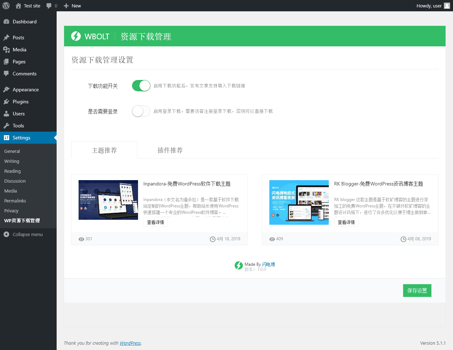Image resolution: width=453 pixels, height=350 pixels.
Task: Open the Comments menu in sidebar
Action: pyautogui.click(x=28, y=74)
